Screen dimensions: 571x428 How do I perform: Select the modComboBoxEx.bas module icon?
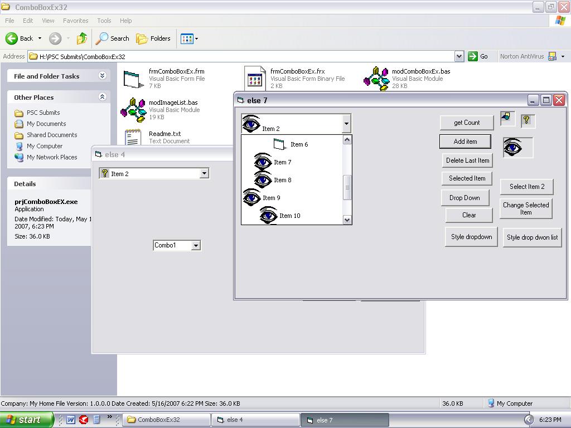376,79
